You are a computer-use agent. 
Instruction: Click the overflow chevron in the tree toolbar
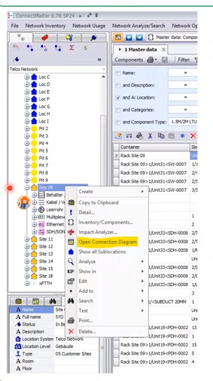point(99,59)
